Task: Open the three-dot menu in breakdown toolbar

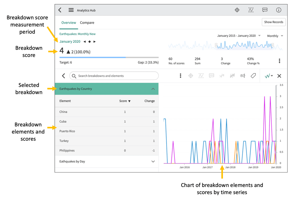Action: click(180, 76)
